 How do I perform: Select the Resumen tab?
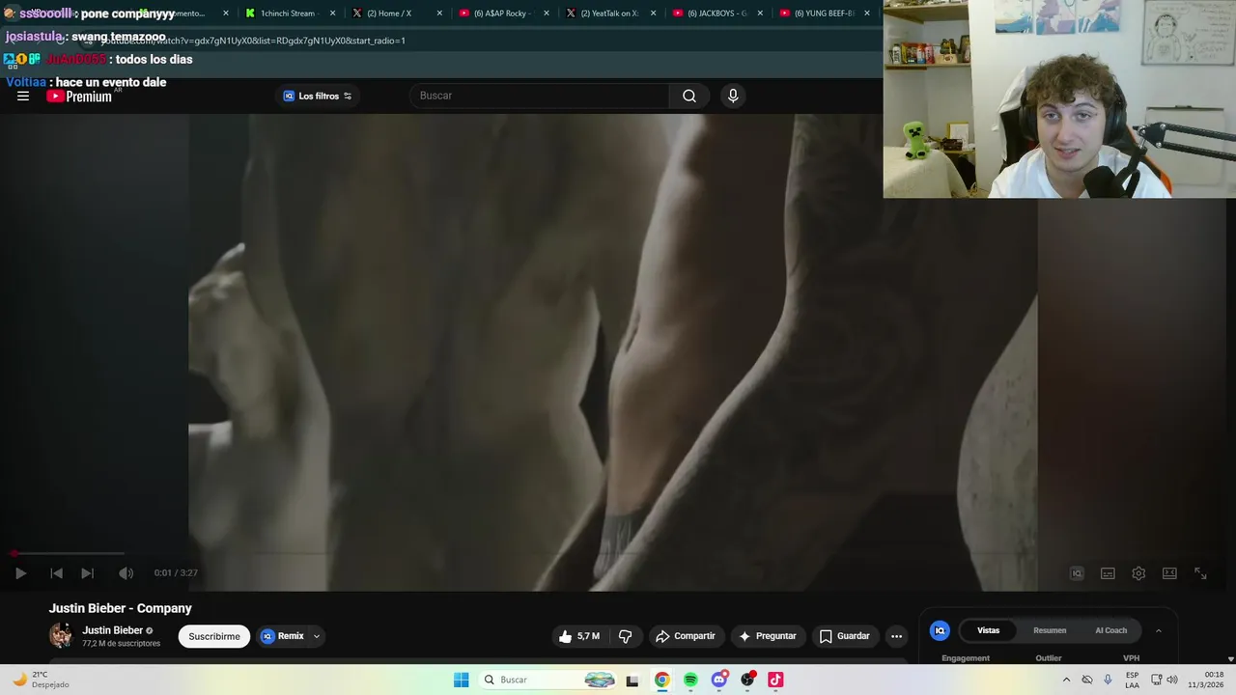[x=1050, y=630]
